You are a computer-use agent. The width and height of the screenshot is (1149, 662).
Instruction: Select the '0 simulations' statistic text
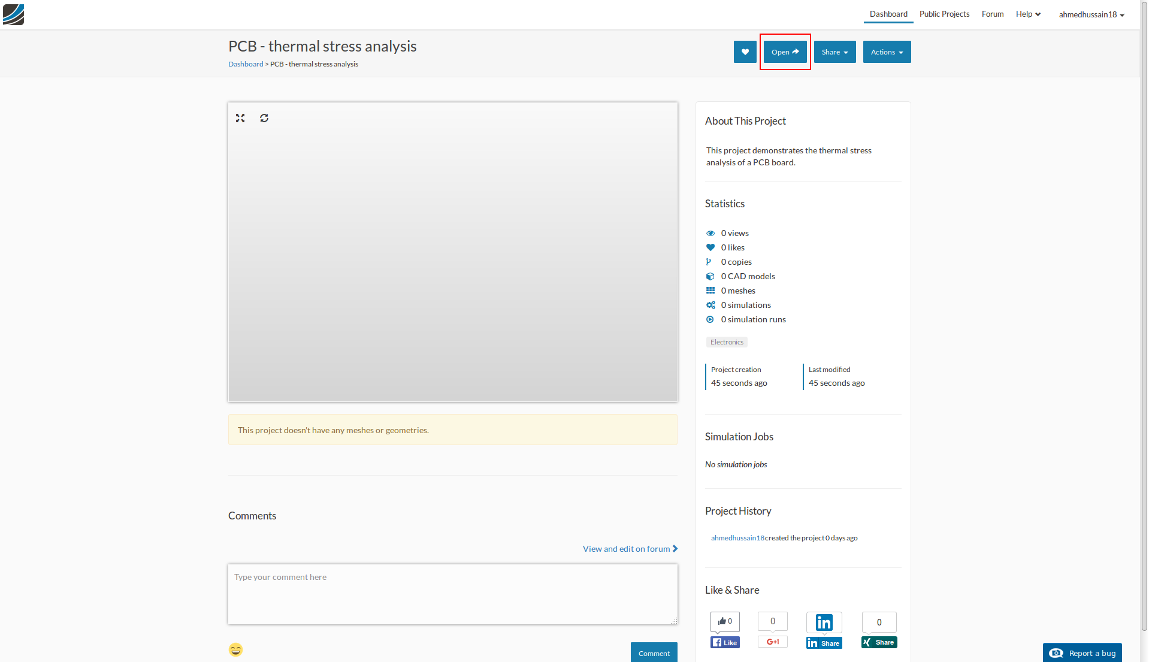pos(746,305)
